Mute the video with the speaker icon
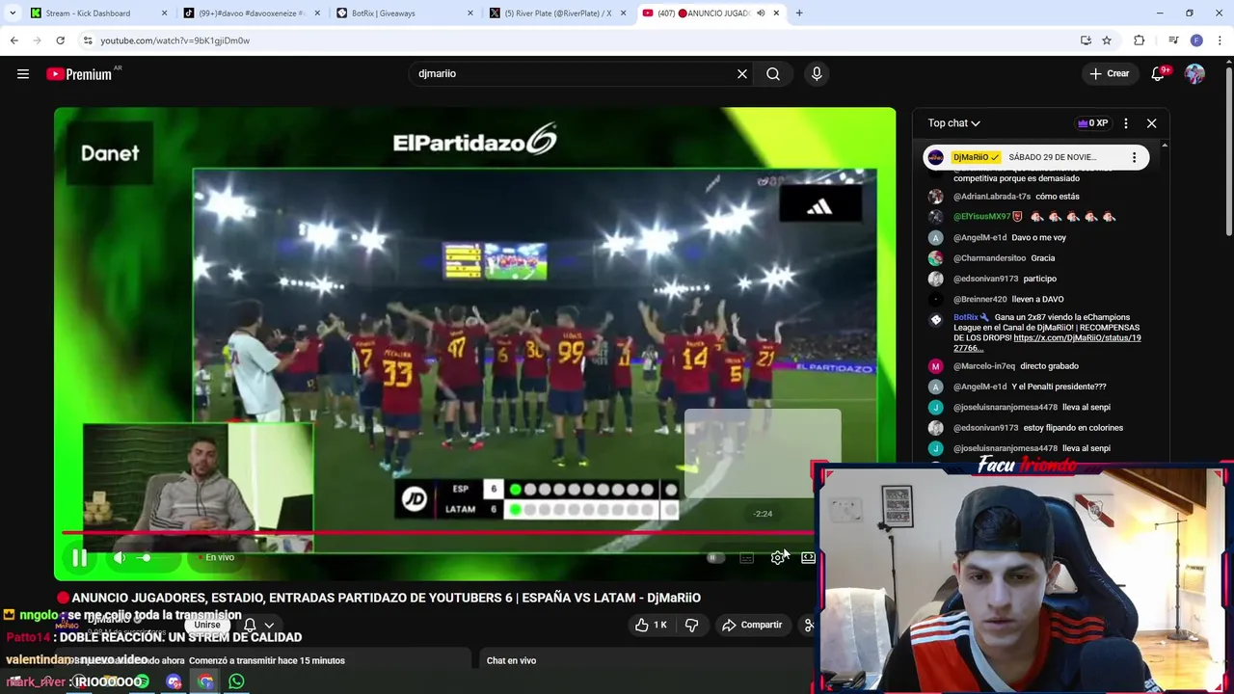 coord(120,557)
